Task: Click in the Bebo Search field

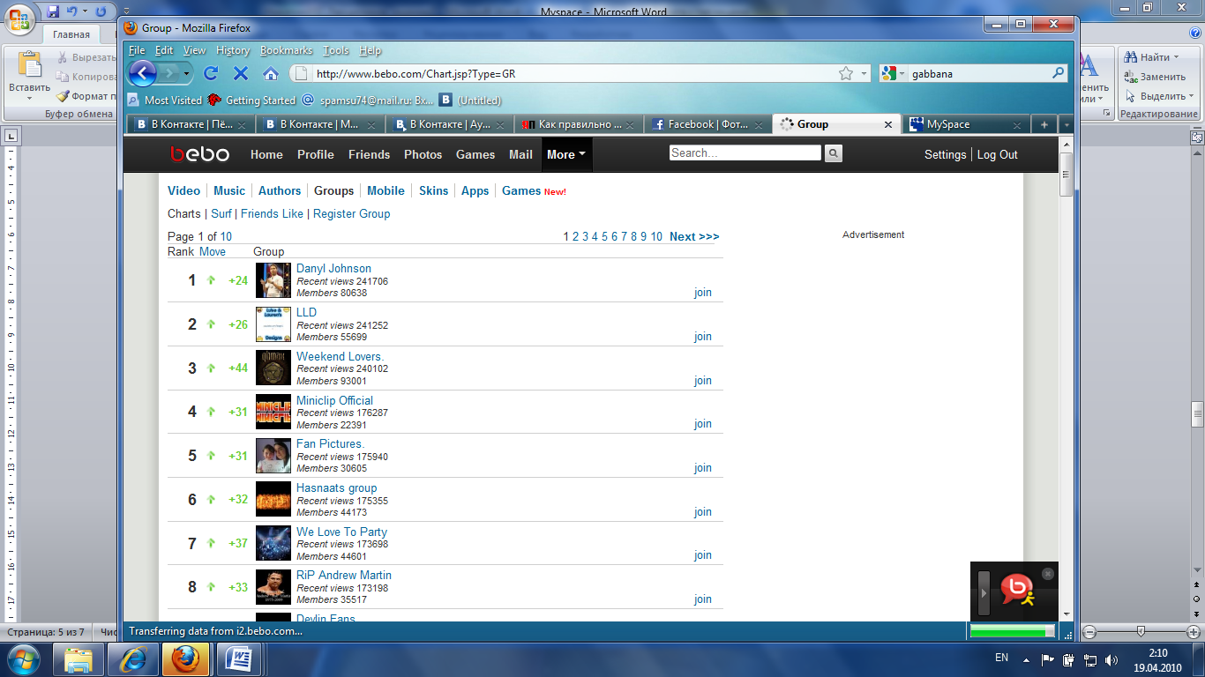Action: click(x=745, y=153)
